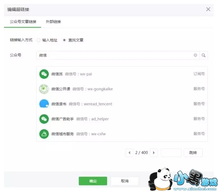Switch to 外部链接 tab
Viewport: 218px width, 192px height.
click(53, 21)
